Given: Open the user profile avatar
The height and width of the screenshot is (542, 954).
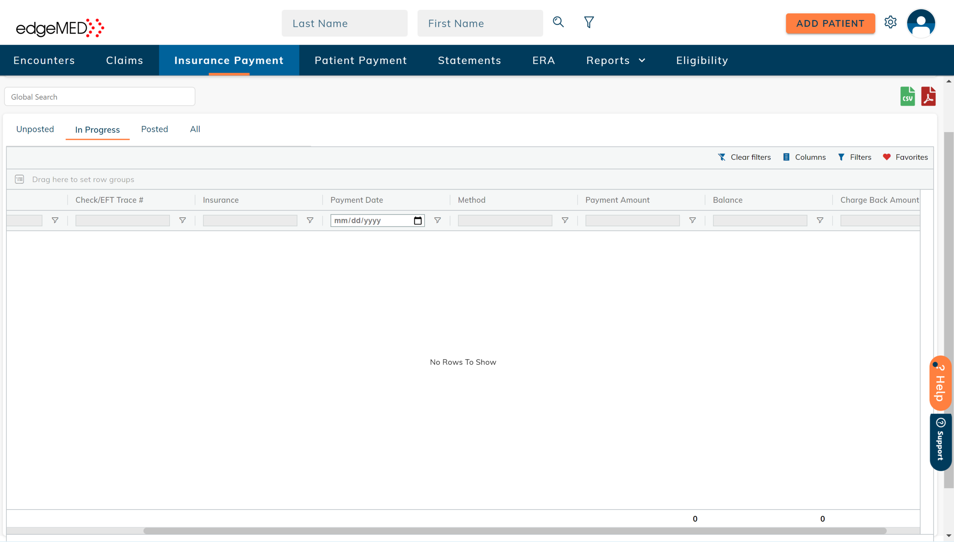Looking at the screenshot, I should pos(920,23).
